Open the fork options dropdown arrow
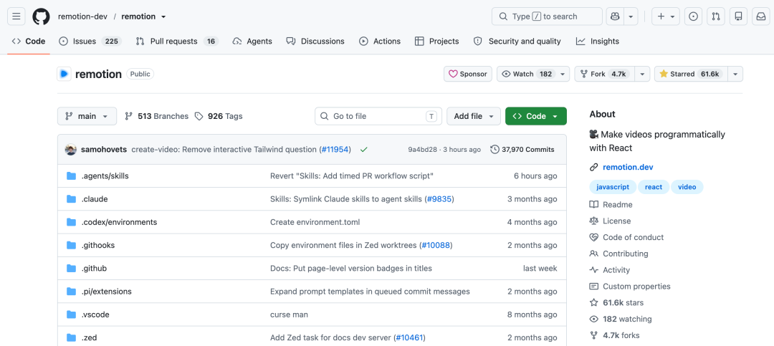The height and width of the screenshot is (346, 774). coord(641,74)
